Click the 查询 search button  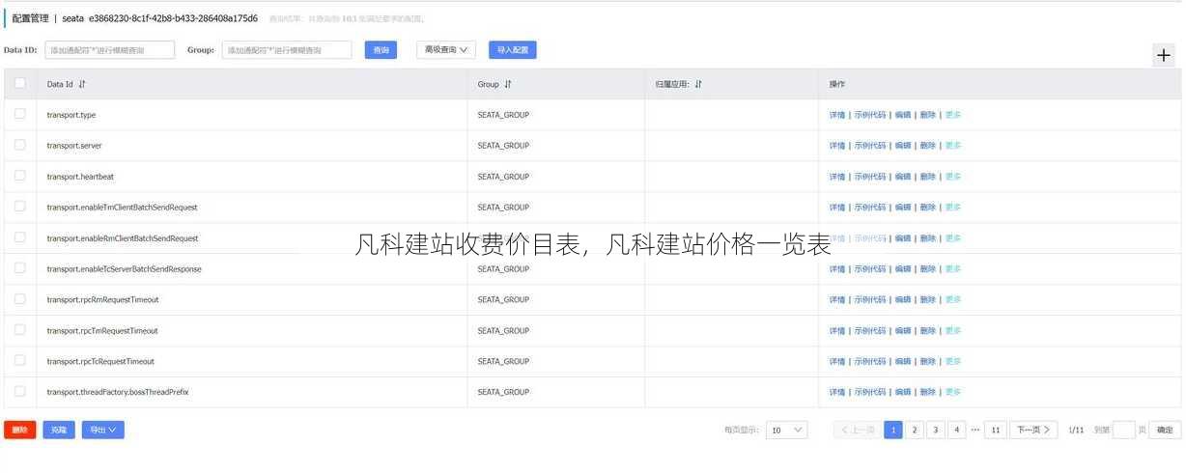tap(381, 50)
